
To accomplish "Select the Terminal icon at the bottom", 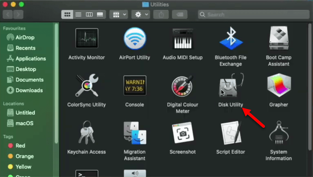I will [87, 173].
